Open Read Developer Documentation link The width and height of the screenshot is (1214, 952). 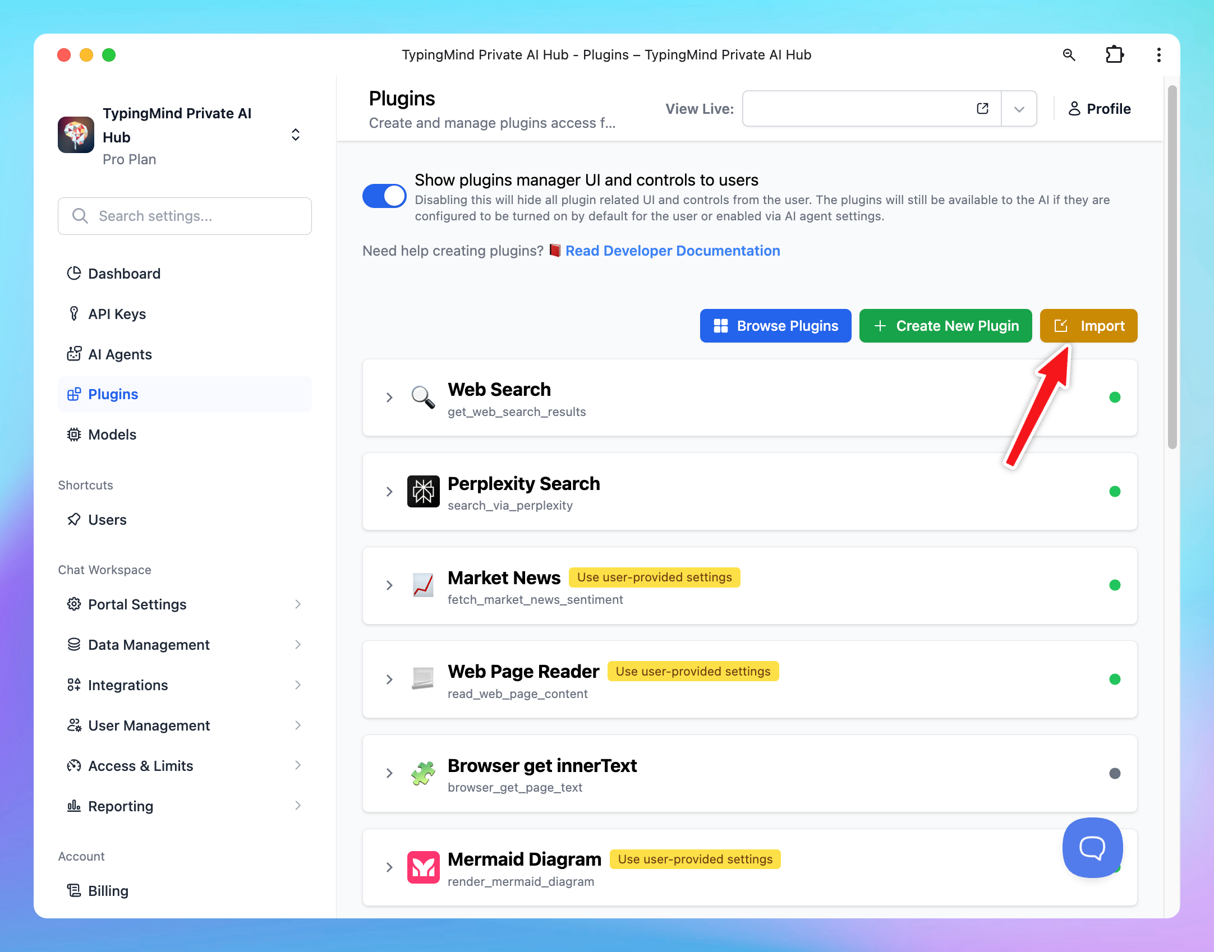click(673, 251)
